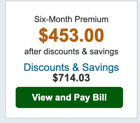This screenshot has width=140, height=123.
Task: Click the word Premium in the heading
Action: [91, 19]
